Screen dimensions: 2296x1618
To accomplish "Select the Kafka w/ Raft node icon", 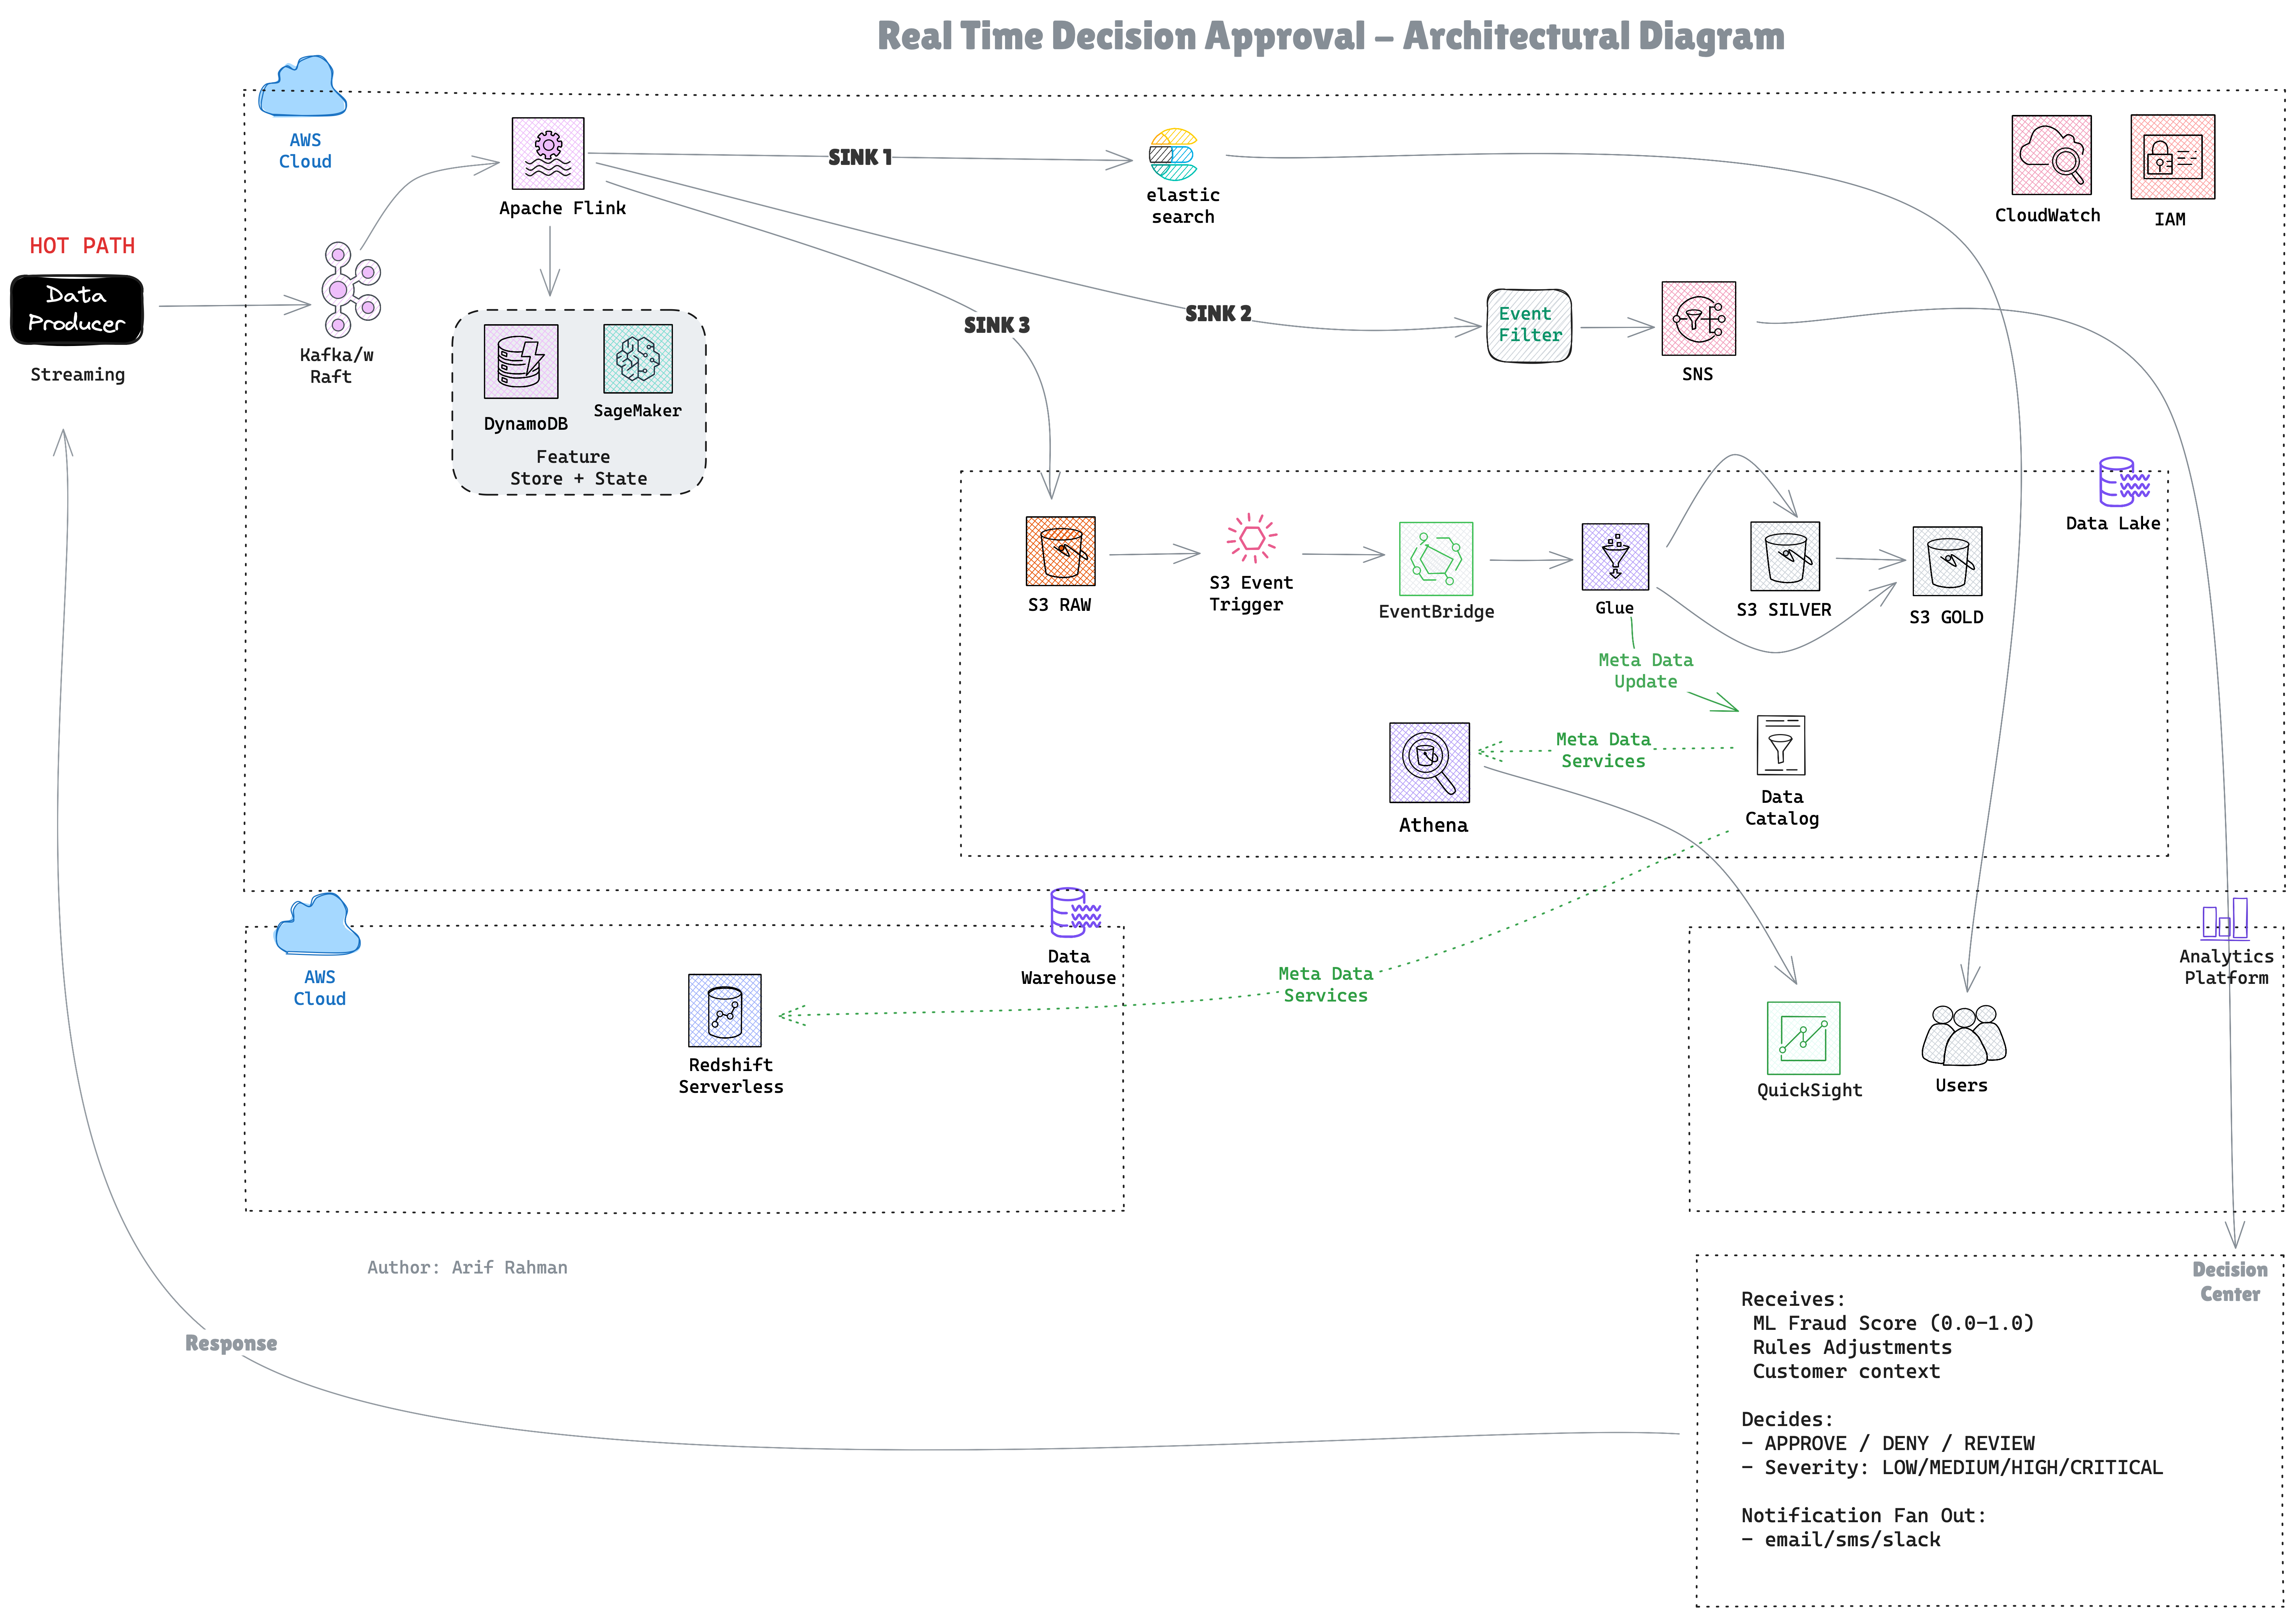I will (349, 290).
